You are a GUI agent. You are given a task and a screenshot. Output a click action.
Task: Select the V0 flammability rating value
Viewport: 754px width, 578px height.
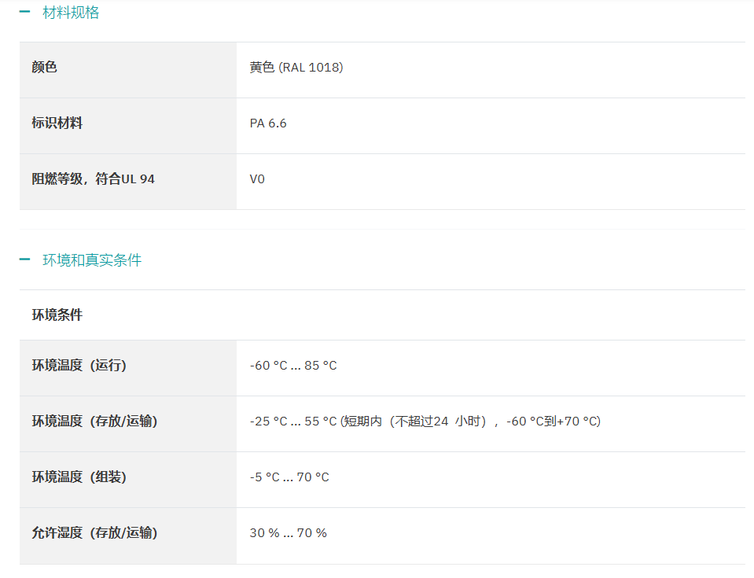257,179
